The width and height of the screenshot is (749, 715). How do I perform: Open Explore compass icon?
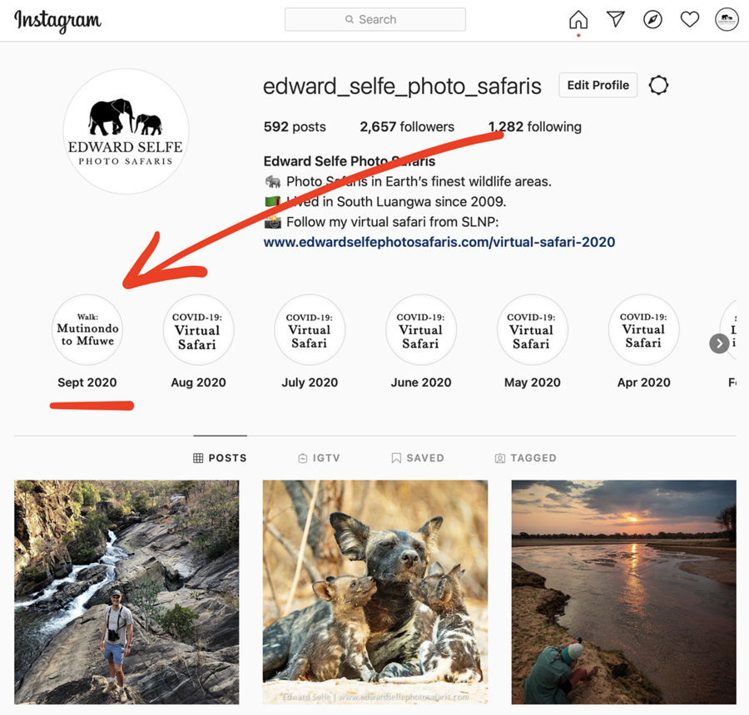pos(652,20)
